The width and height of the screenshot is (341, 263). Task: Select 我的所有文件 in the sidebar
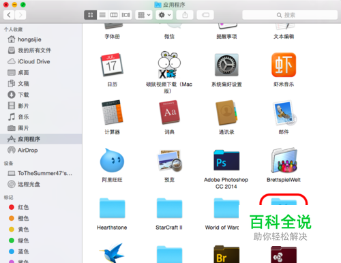pyautogui.click(x=41, y=50)
